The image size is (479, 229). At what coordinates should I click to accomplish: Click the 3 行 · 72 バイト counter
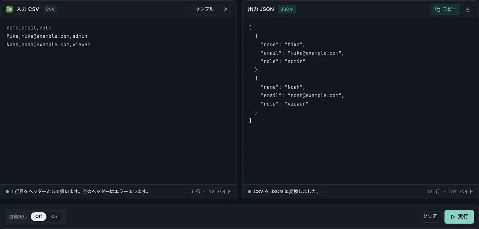[x=211, y=191]
